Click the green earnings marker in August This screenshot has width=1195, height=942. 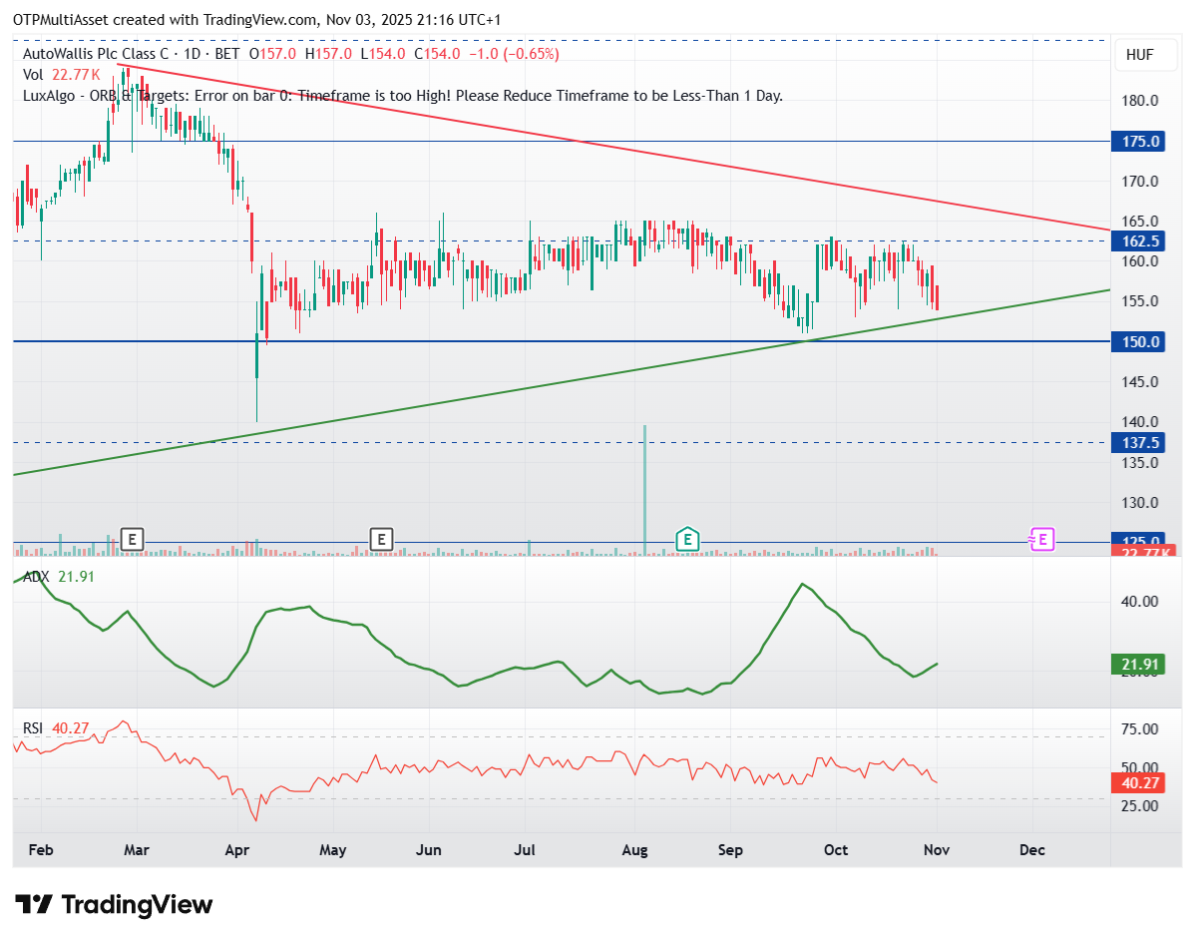(x=685, y=540)
